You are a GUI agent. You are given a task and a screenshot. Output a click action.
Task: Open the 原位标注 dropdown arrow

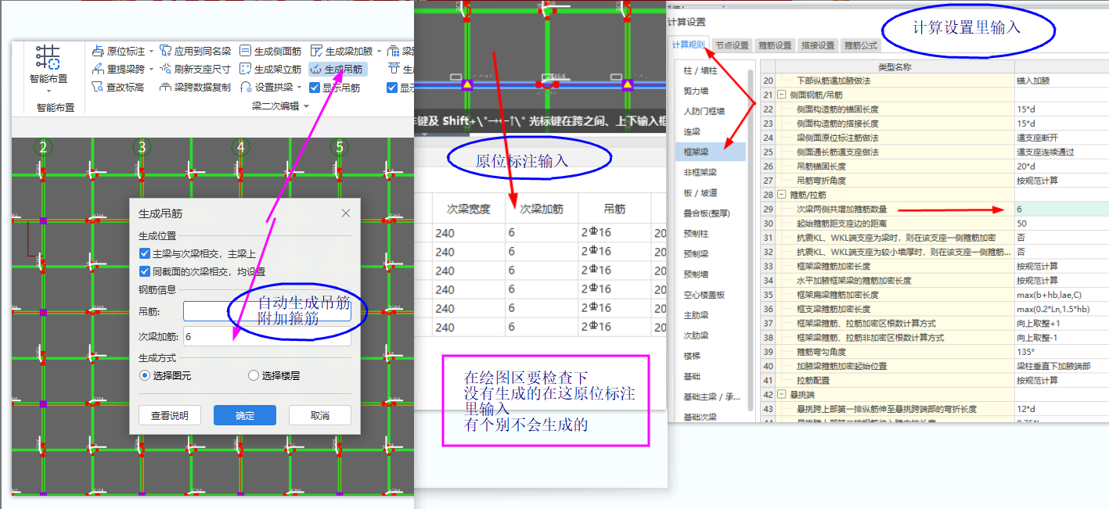tap(151, 52)
